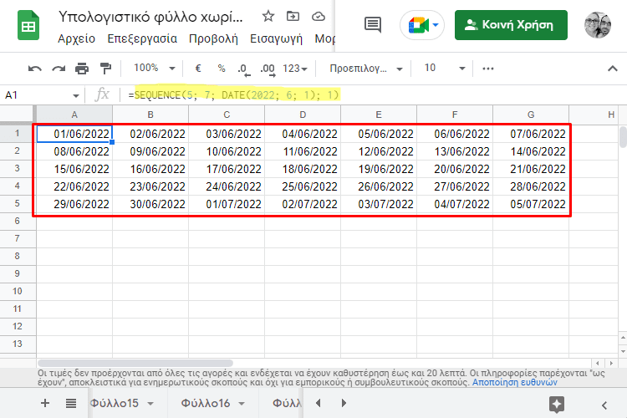Open the Προβολή menu
Viewport: 627px width, 418px height.
pos(213,38)
